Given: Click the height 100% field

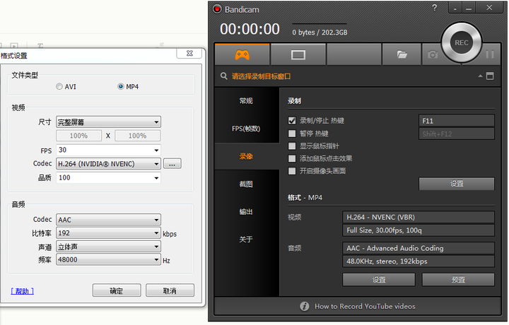Looking at the screenshot, I should [137, 136].
